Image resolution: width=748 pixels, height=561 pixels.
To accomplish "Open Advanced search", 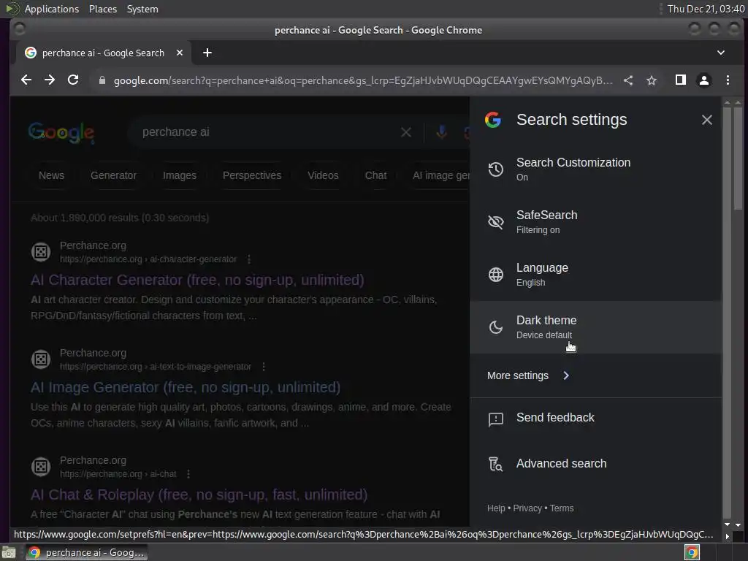I will coord(595,464).
